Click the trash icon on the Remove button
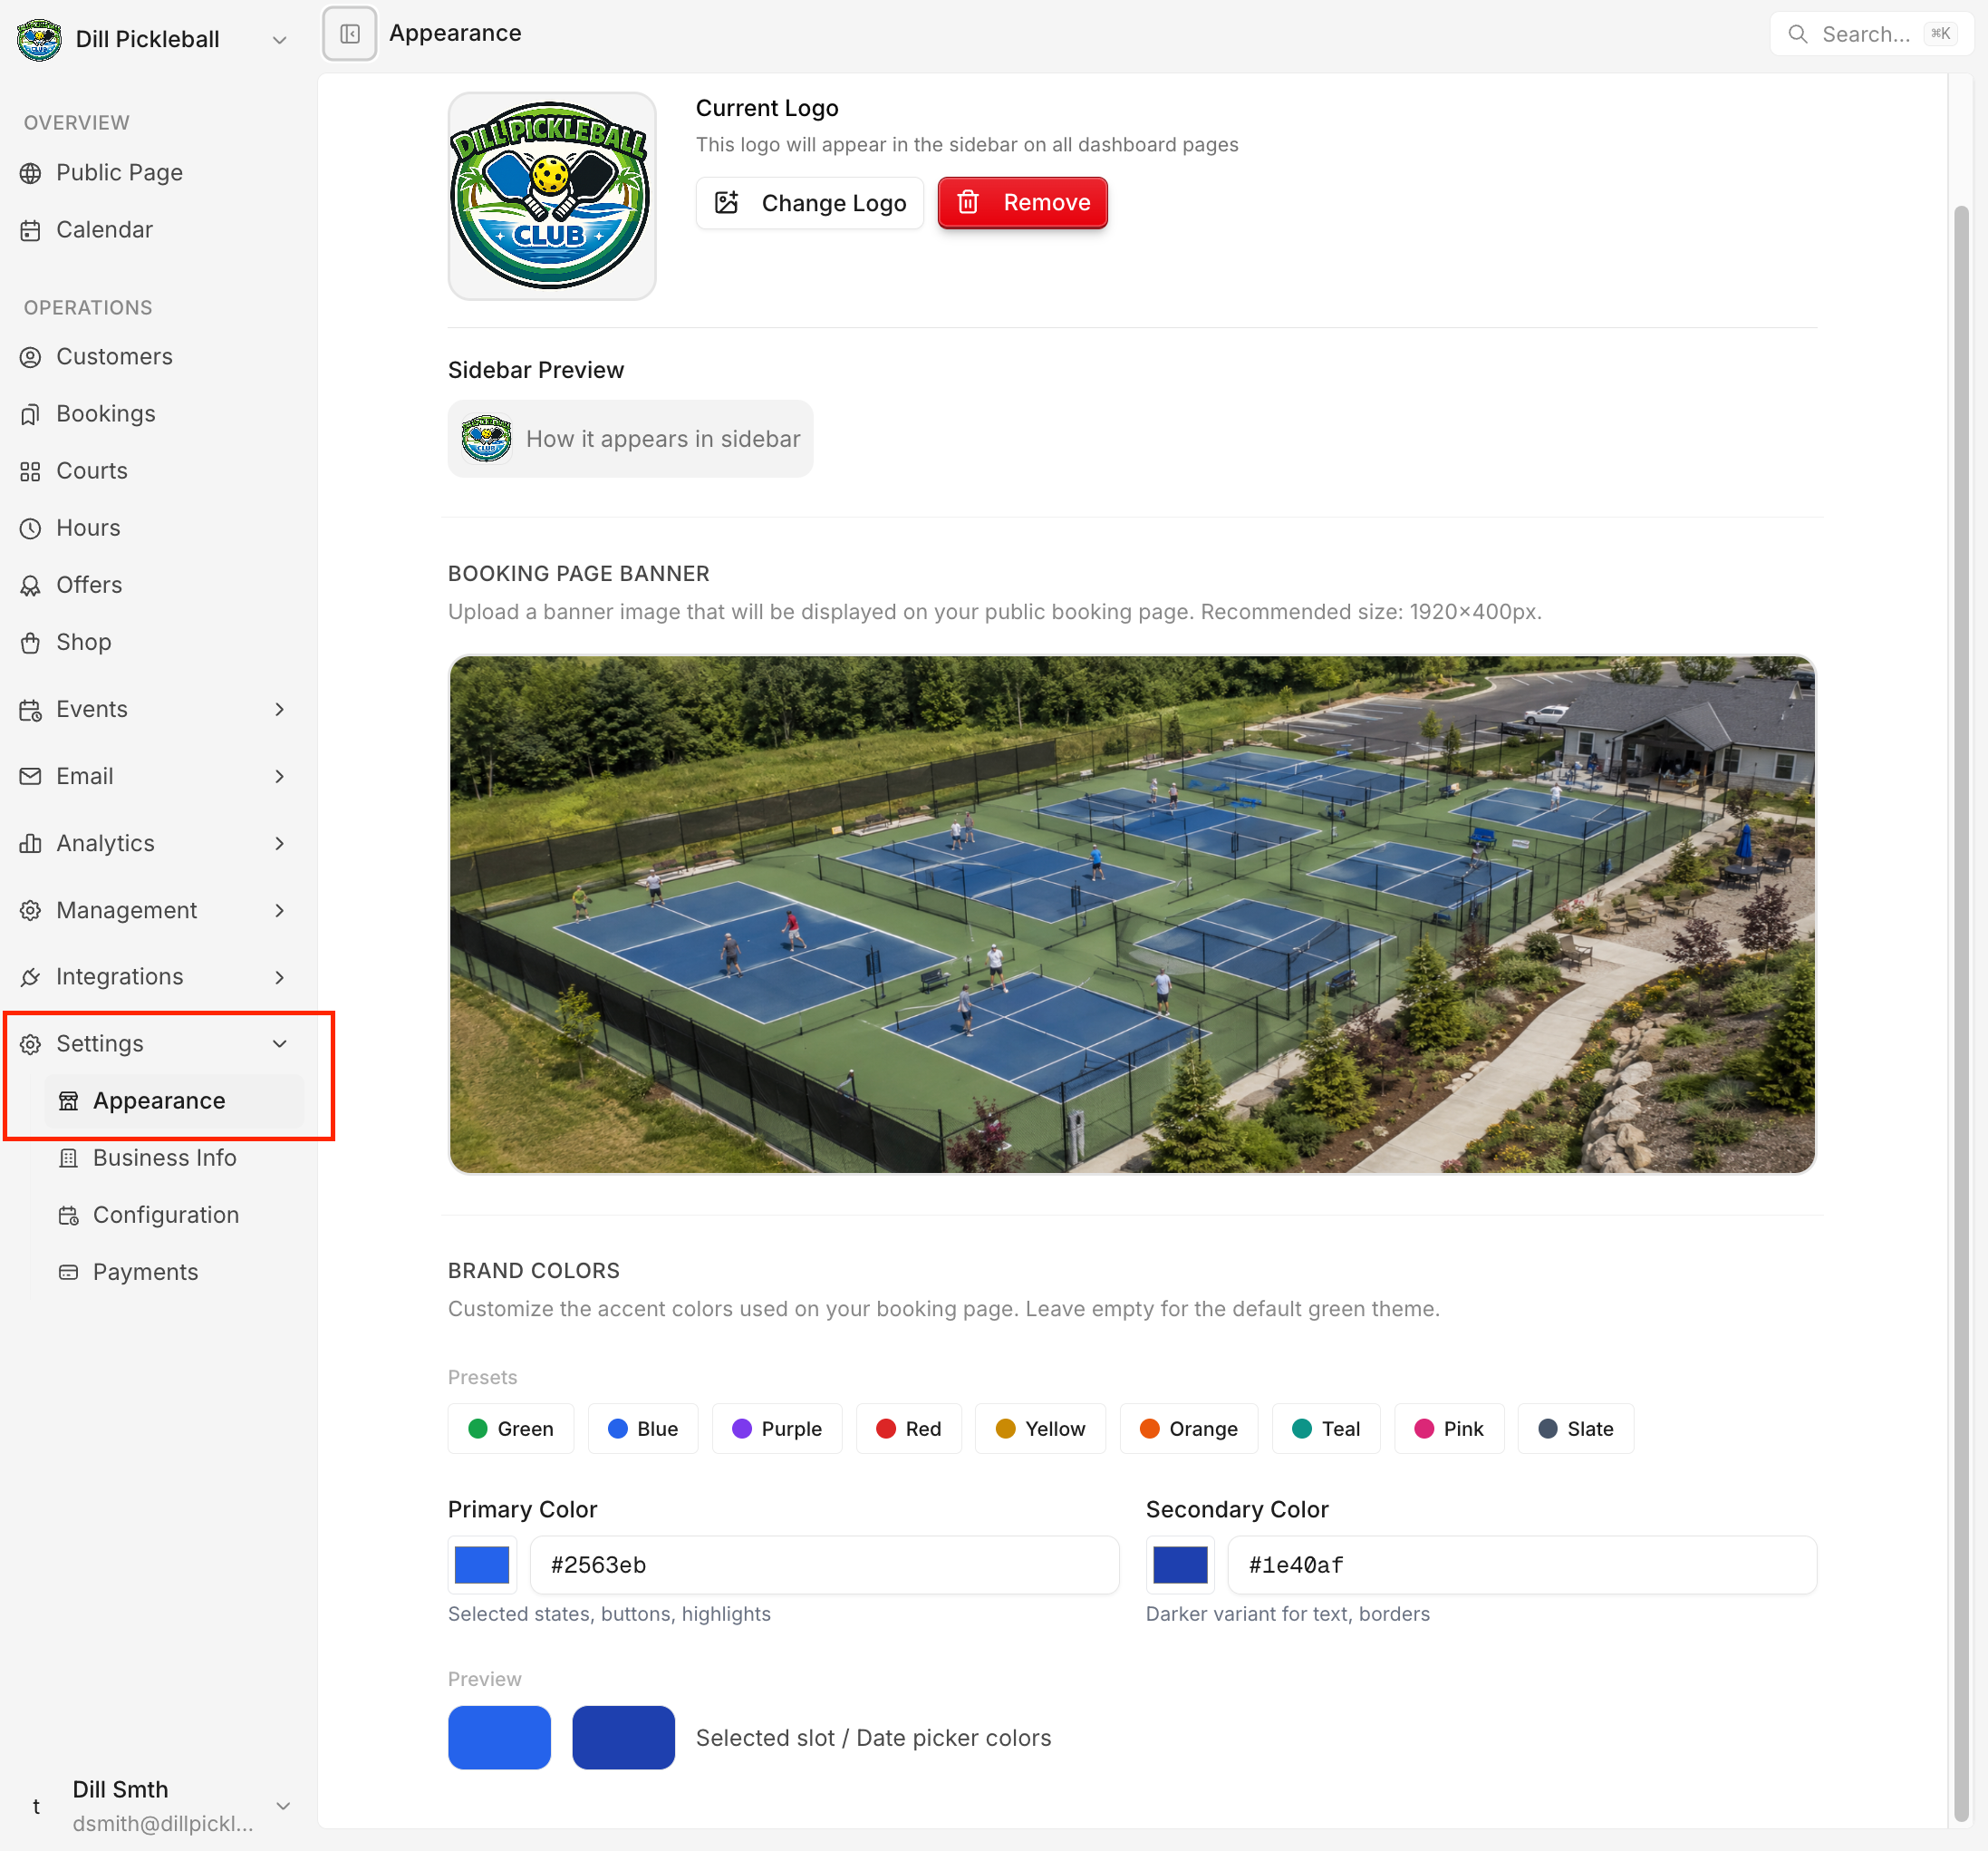The image size is (1988, 1851). [968, 203]
